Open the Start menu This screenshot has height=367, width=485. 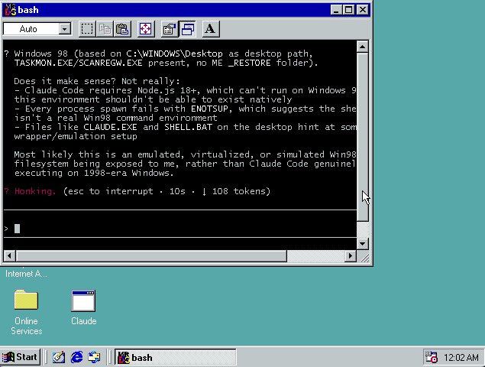click(21, 357)
